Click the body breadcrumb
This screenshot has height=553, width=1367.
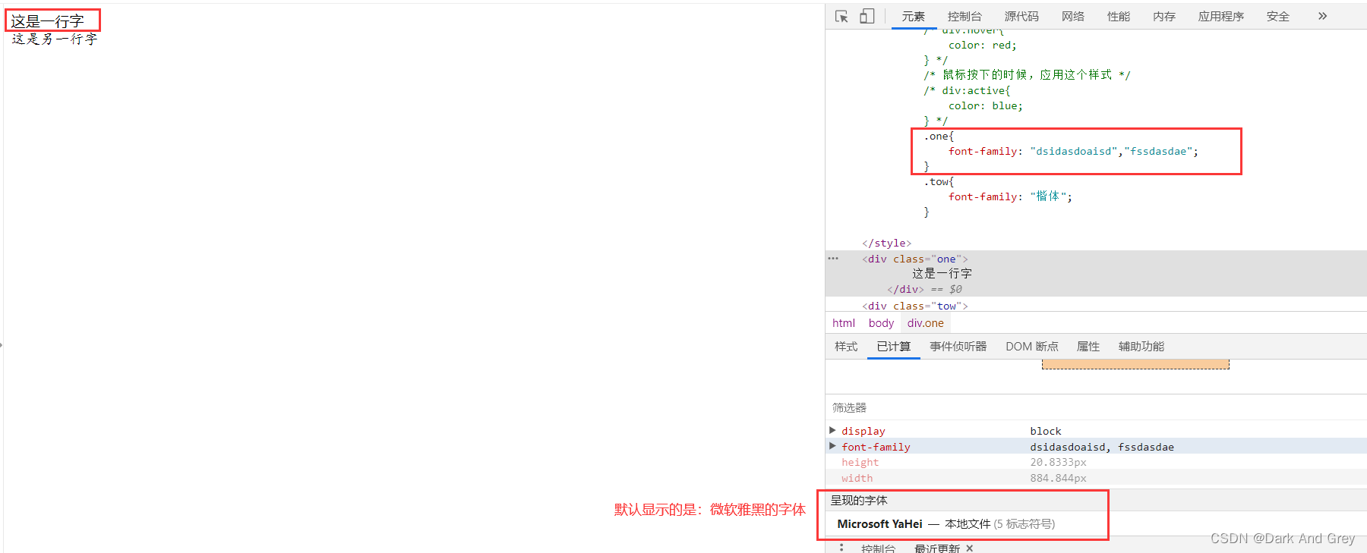881,323
